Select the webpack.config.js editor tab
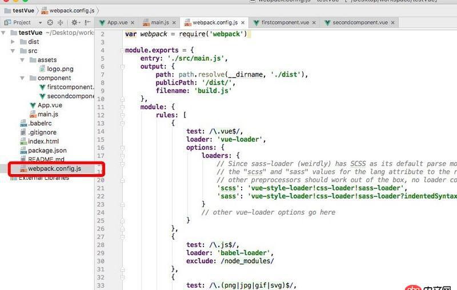 (x=215, y=22)
